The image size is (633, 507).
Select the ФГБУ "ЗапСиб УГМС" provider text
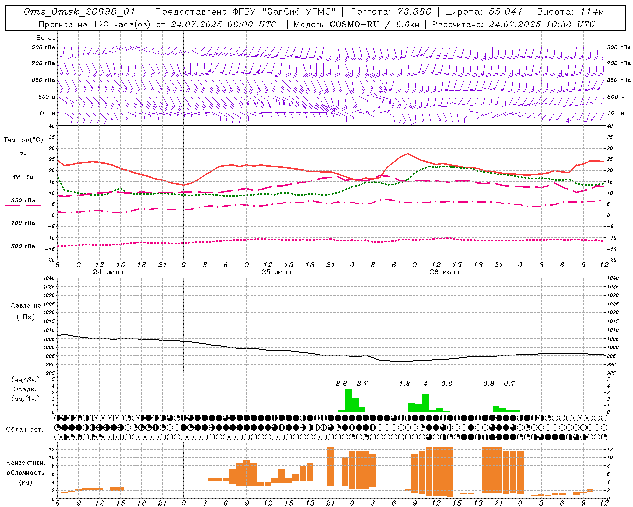(x=284, y=12)
